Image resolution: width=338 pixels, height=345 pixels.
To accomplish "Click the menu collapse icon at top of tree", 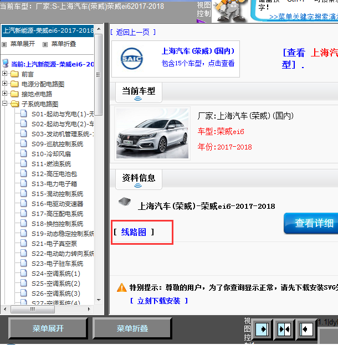I will coord(45,44).
